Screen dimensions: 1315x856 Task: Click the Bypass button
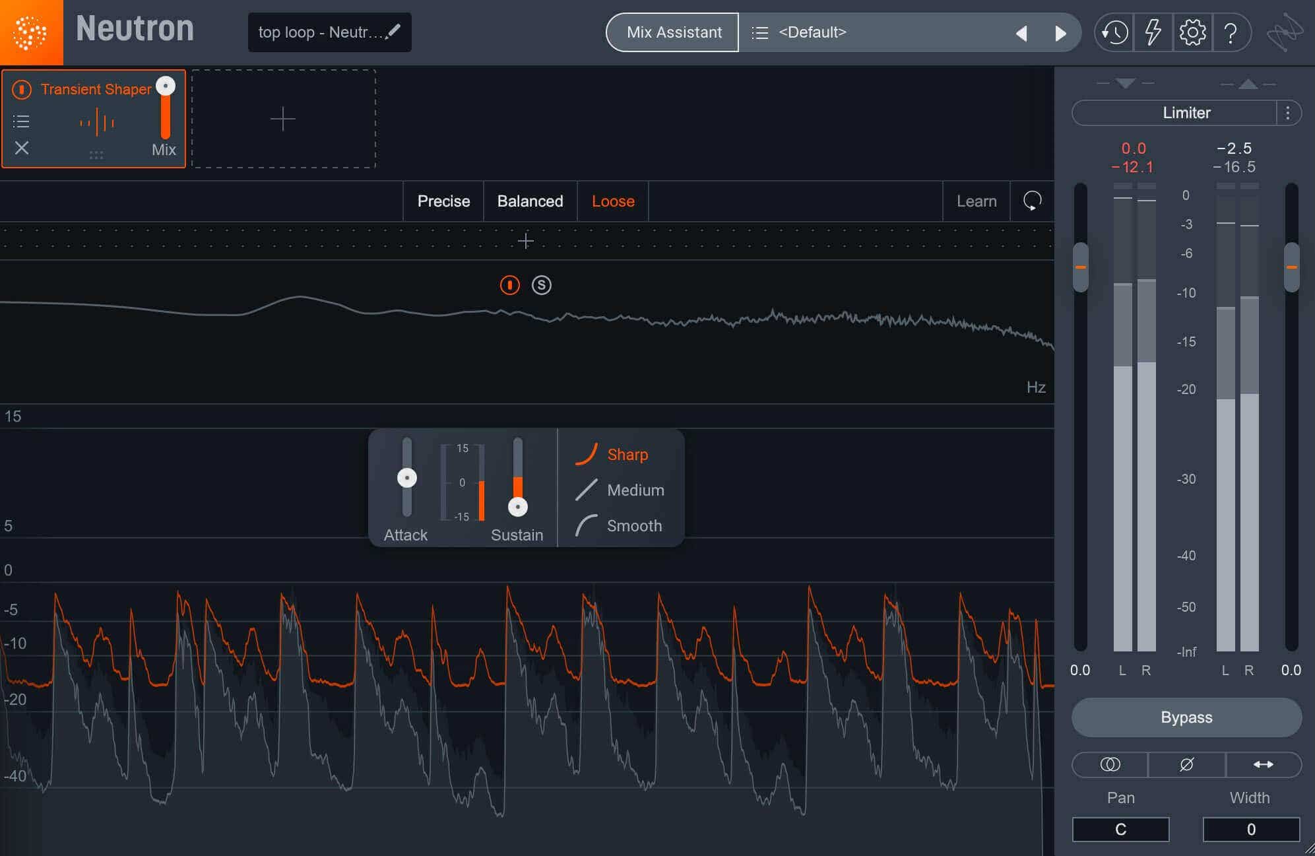point(1186,717)
